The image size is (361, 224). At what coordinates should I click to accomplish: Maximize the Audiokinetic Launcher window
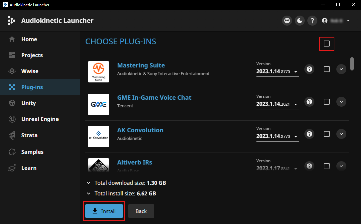click(338, 5)
